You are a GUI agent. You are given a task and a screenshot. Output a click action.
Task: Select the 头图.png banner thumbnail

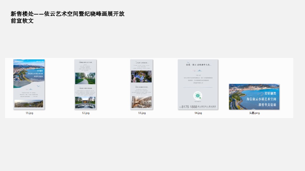[254, 97]
